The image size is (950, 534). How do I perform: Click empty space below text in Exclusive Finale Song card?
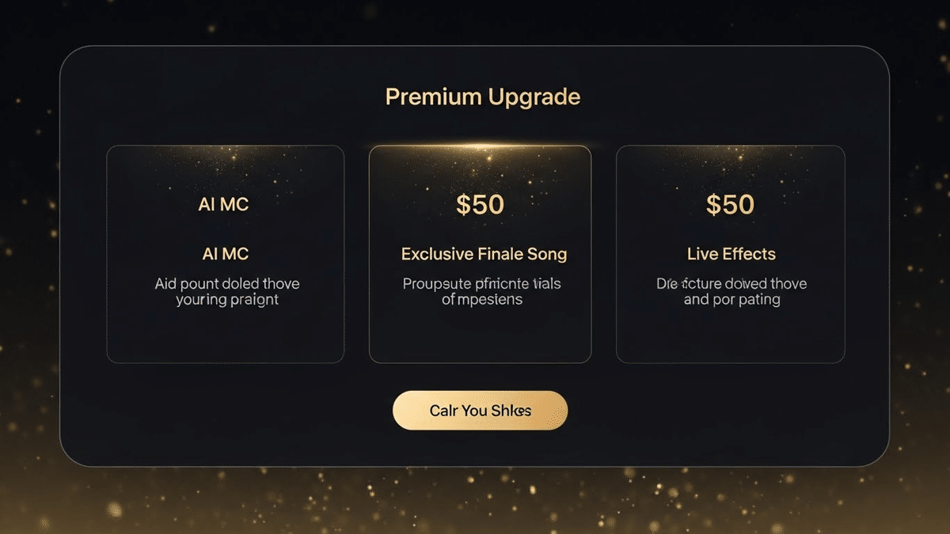click(x=480, y=336)
